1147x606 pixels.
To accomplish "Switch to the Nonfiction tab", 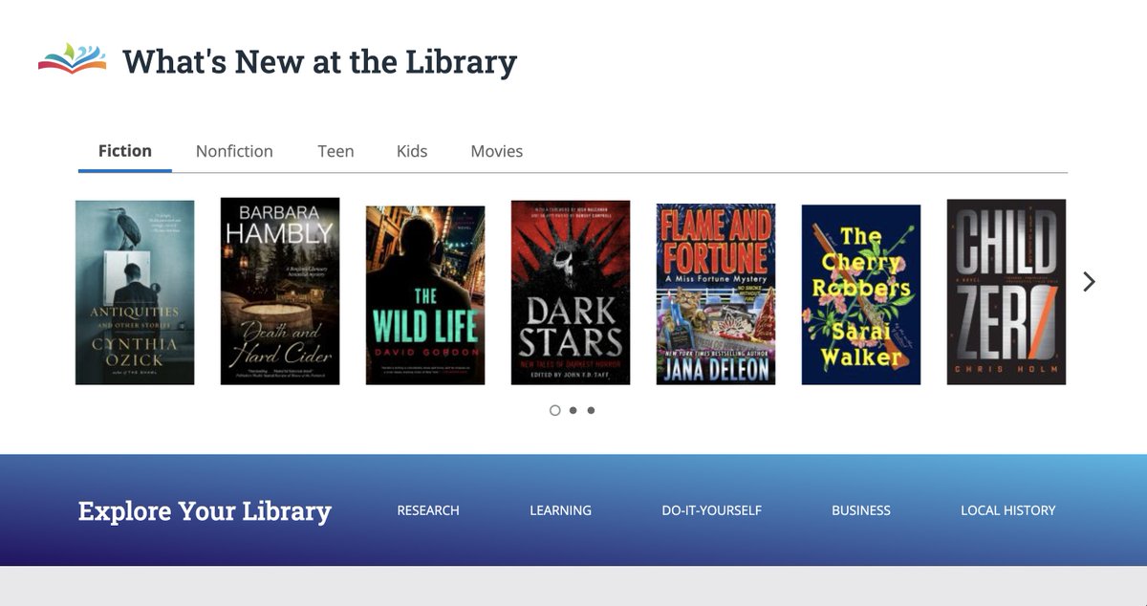I will pos(234,151).
